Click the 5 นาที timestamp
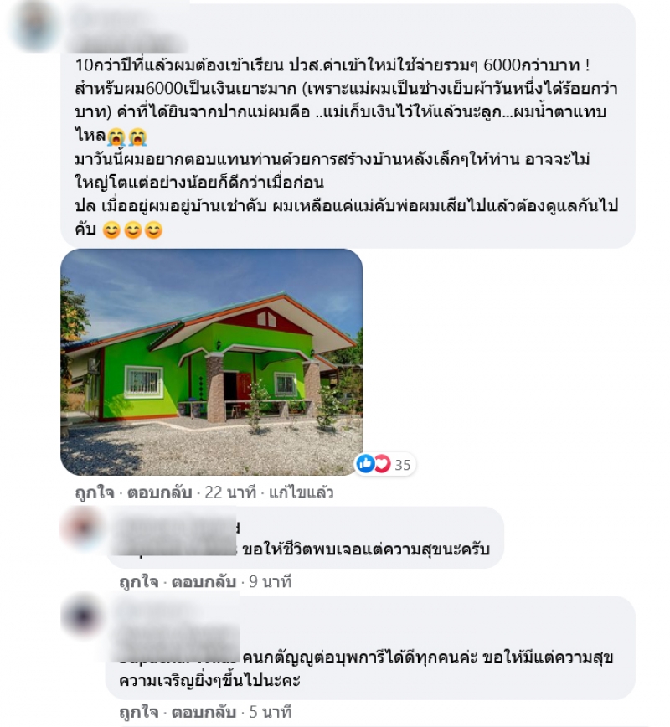The height and width of the screenshot is (727, 670). (x=271, y=712)
